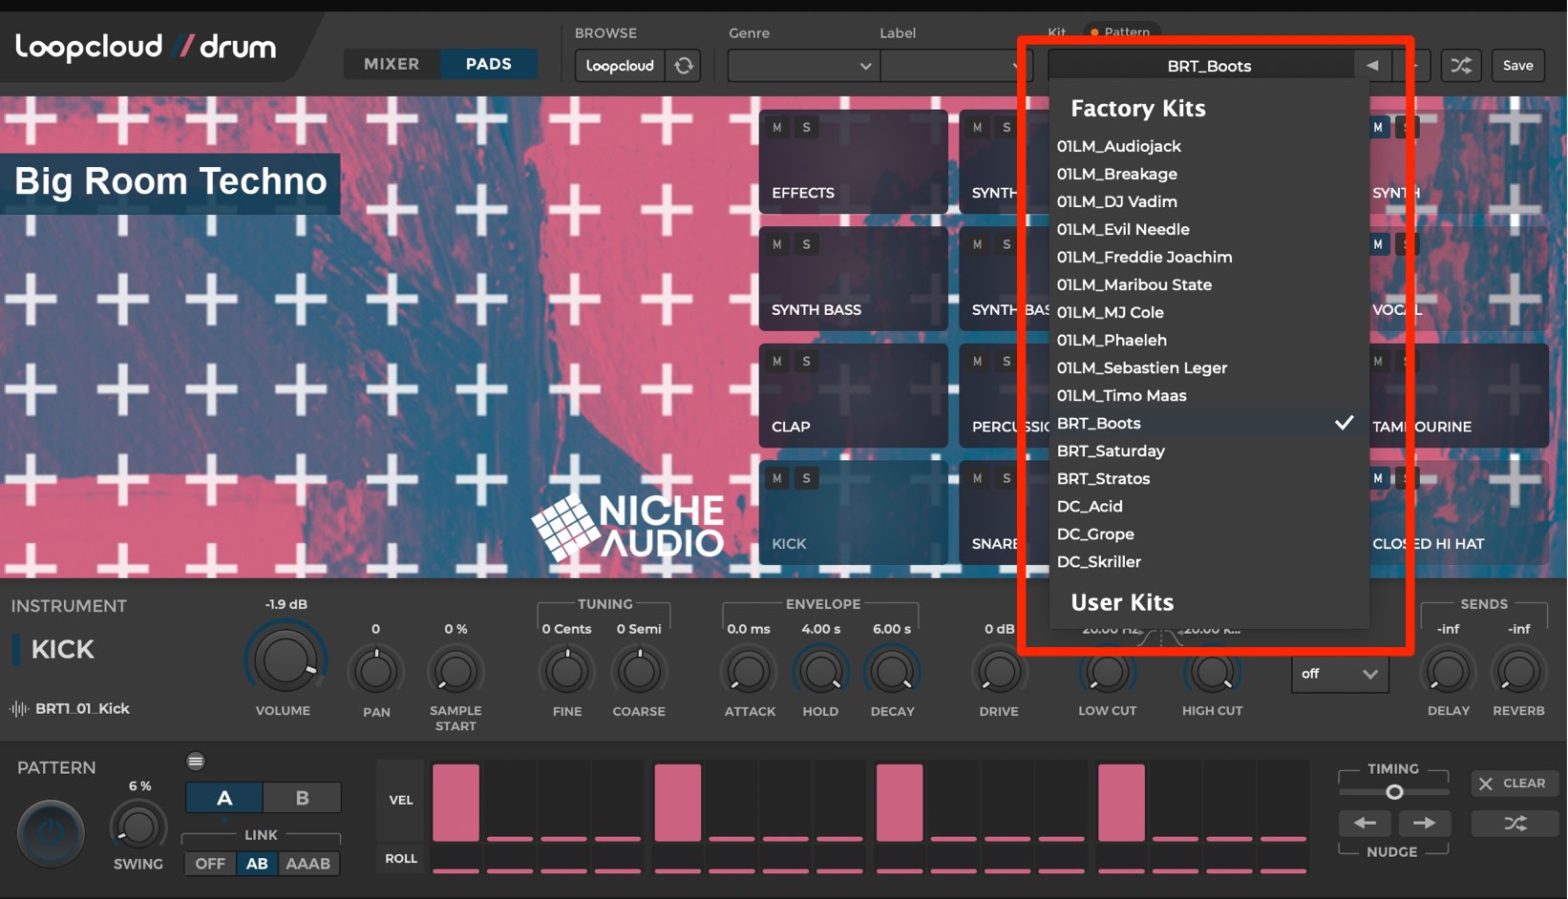This screenshot has width=1568, height=899.
Task: Open the filter 'off' dropdown
Action: click(x=1339, y=674)
